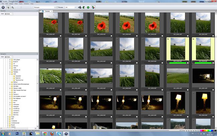The image size is (217, 136).
Task: Toggle the Reverse sort checkbox
Action: click(57, 7)
